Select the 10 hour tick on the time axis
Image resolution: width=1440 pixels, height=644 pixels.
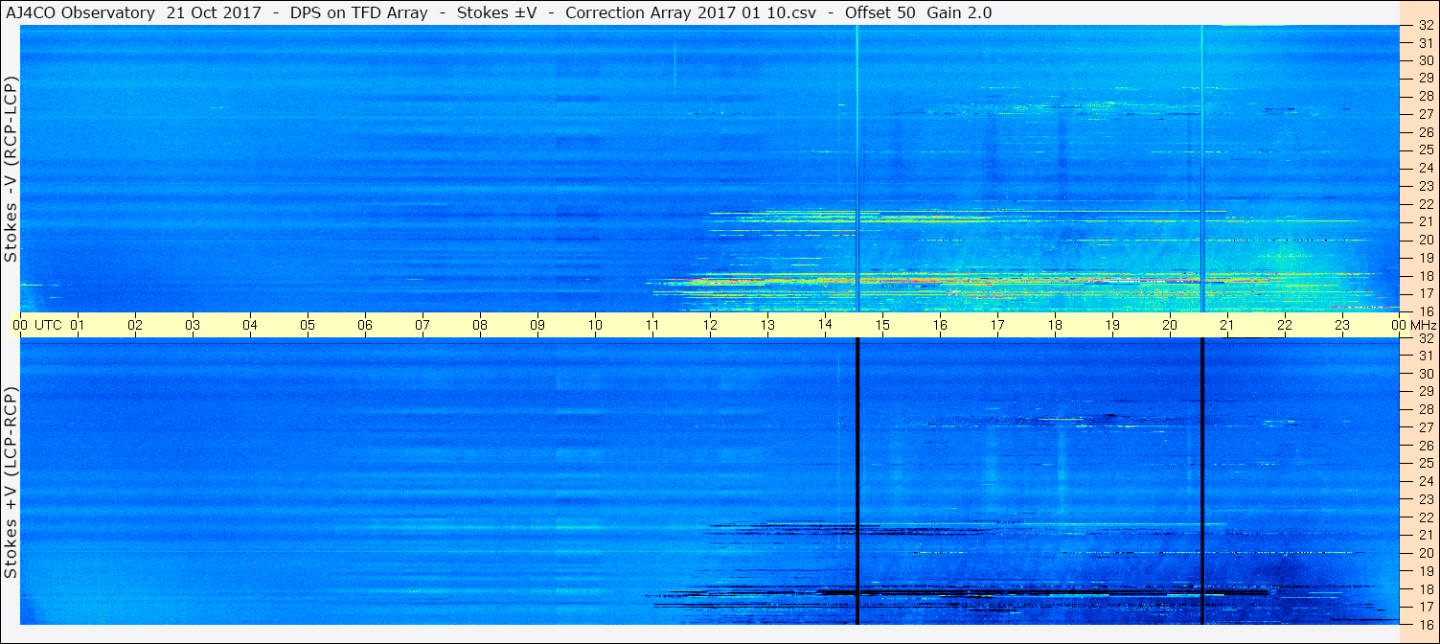click(595, 325)
